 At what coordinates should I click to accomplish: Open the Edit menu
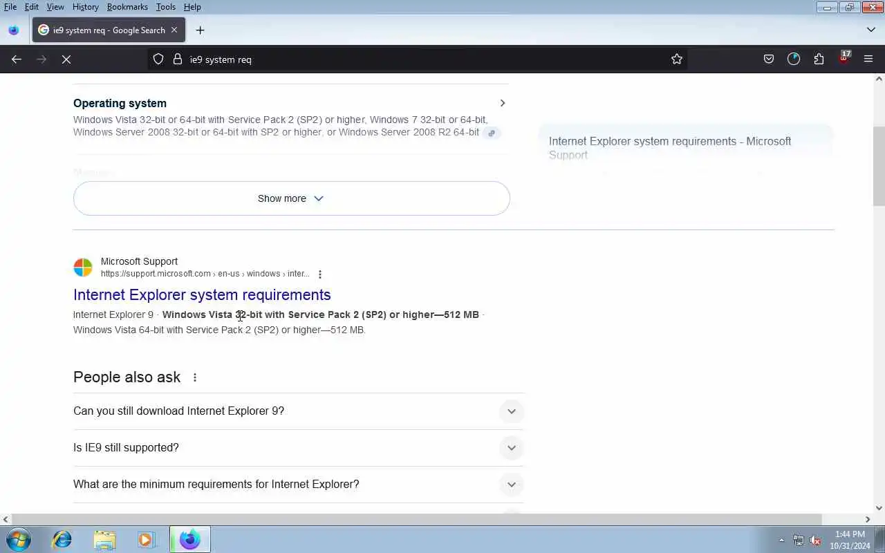(32, 7)
